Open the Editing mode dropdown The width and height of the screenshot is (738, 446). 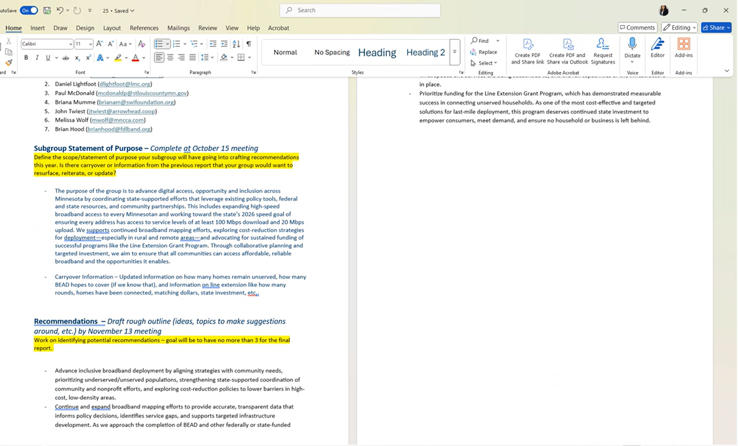[x=679, y=27]
